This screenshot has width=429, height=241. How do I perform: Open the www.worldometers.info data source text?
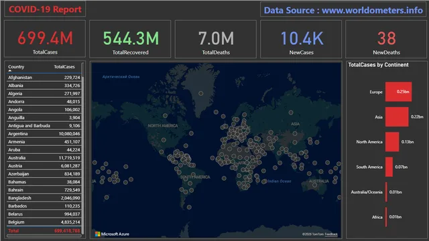372,11
